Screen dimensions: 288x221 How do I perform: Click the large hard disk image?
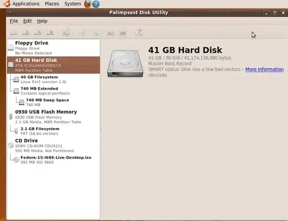pyautogui.click(x=125, y=64)
